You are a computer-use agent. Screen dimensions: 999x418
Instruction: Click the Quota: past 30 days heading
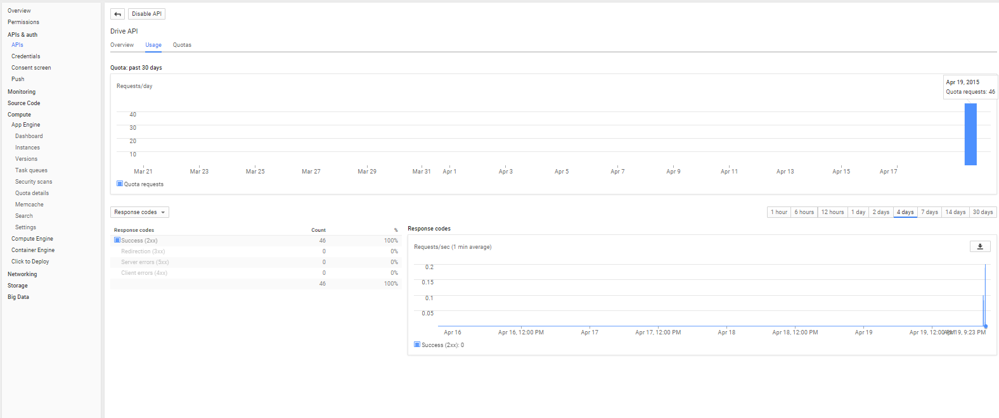pyautogui.click(x=136, y=68)
